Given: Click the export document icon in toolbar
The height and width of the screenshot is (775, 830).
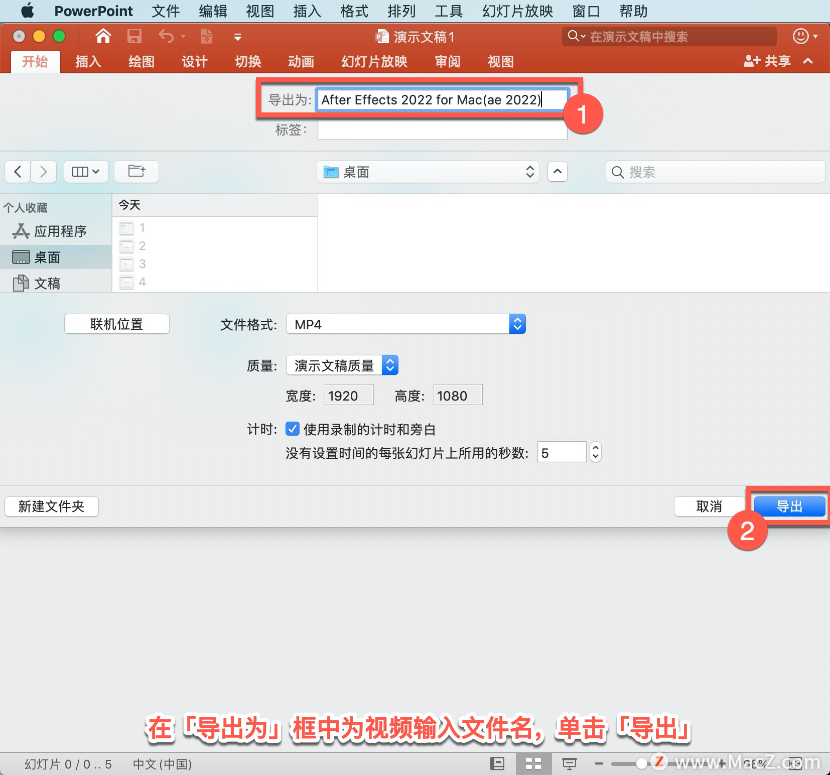Looking at the screenshot, I should (x=207, y=36).
